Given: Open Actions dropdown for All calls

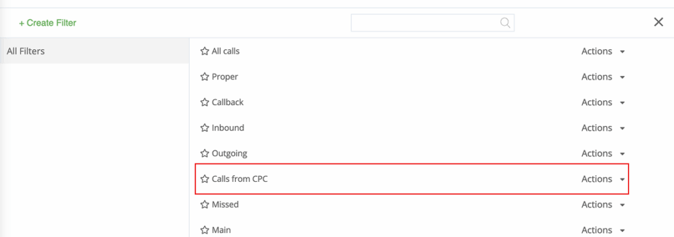Looking at the screenshot, I should [603, 51].
